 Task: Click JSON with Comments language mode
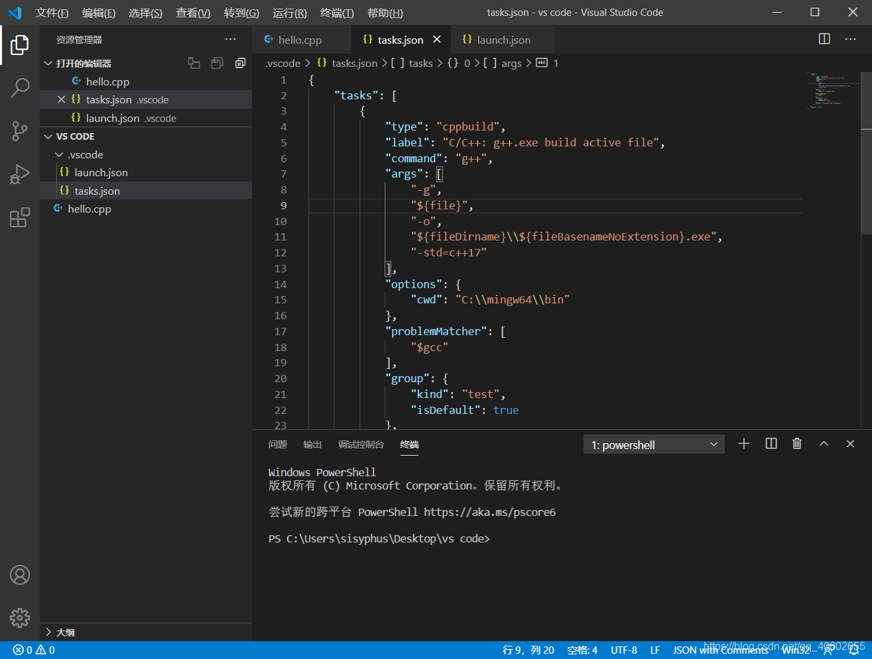click(x=721, y=650)
